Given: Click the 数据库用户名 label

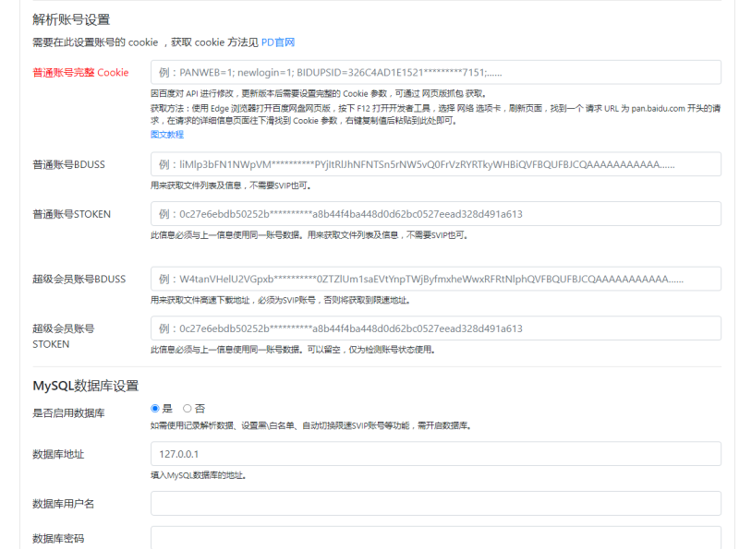Looking at the screenshot, I should click(63, 504).
